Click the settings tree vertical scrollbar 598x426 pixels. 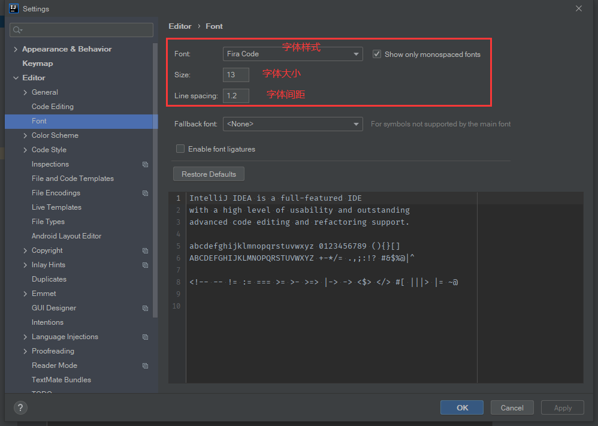(x=155, y=180)
